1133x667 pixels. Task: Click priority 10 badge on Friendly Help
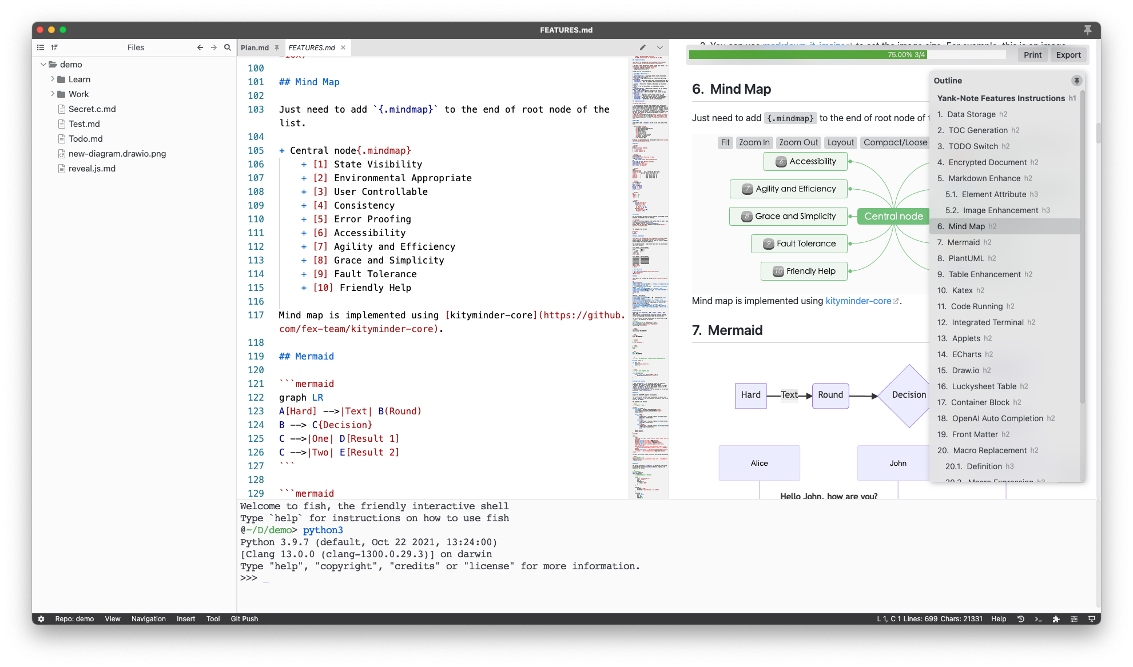coord(778,271)
